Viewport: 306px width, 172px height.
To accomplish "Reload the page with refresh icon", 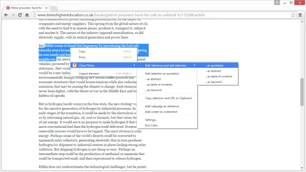I will point(20,15).
